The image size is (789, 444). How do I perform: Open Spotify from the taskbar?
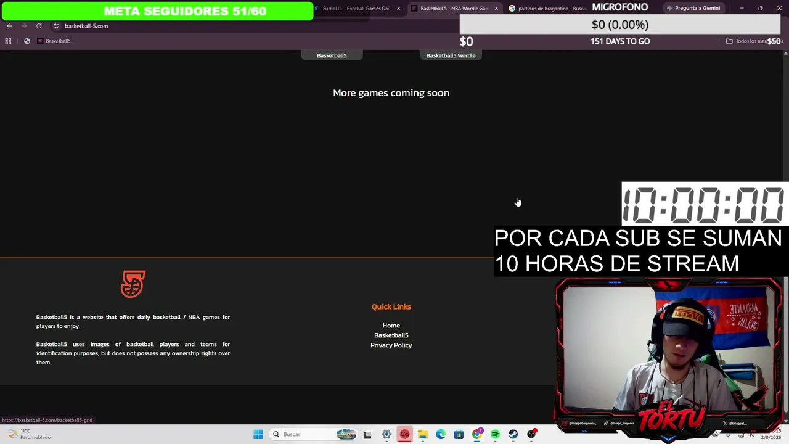tap(495, 434)
